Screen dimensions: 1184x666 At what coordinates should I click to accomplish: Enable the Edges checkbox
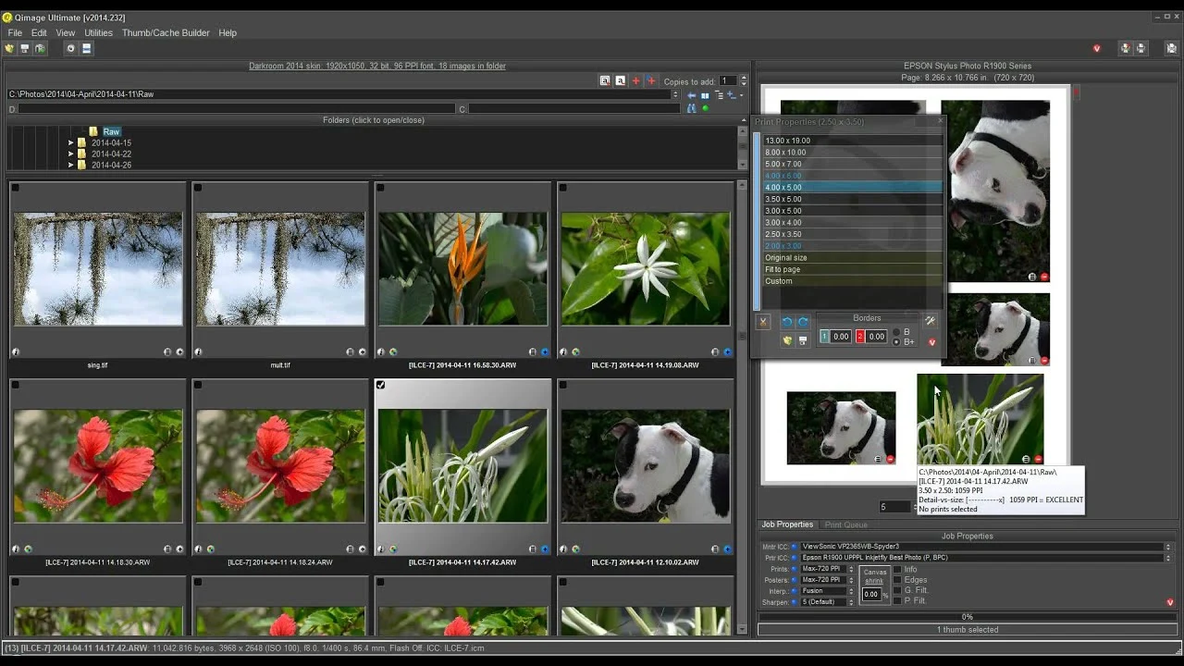[x=897, y=580]
